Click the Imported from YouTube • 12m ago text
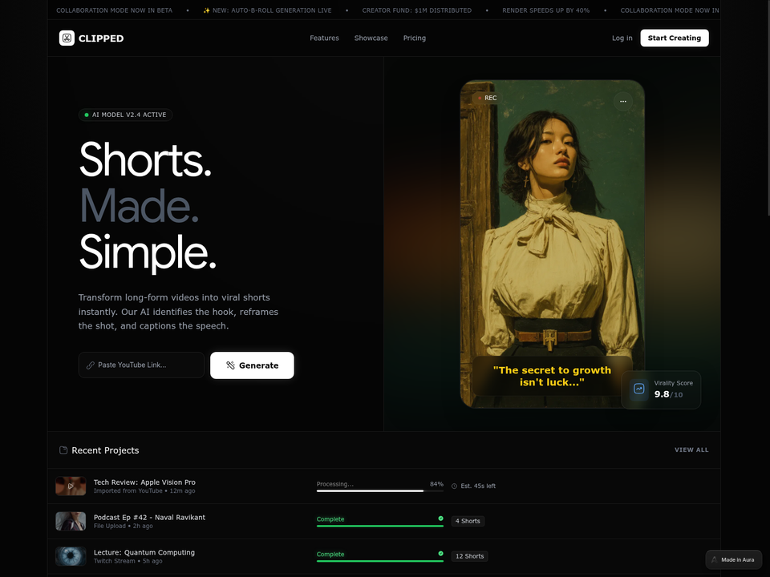Viewport: 770px width, 577px height. [144, 490]
